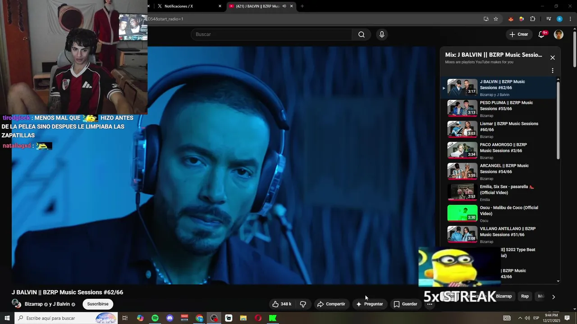Play Emilia, Six Sex - pasarella video
The image size is (577, 324).
point(498,193)
